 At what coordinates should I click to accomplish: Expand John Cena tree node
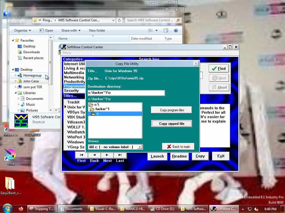(x=16, y=81)
